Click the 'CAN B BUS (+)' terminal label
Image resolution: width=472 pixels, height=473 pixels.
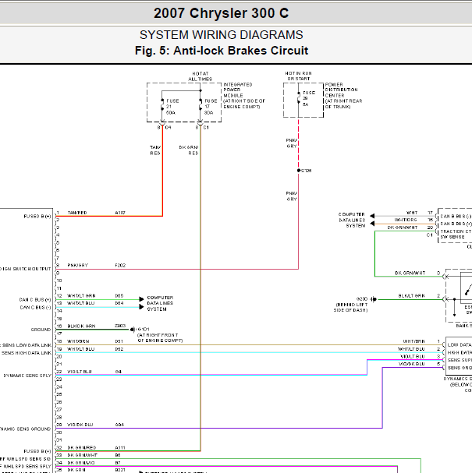coord(456,224)
